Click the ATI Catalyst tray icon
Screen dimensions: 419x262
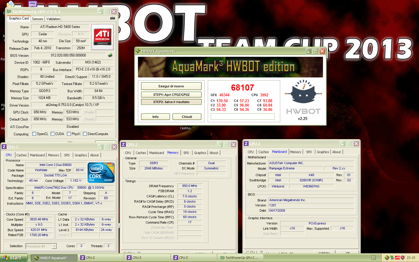(x=397, y=258)
